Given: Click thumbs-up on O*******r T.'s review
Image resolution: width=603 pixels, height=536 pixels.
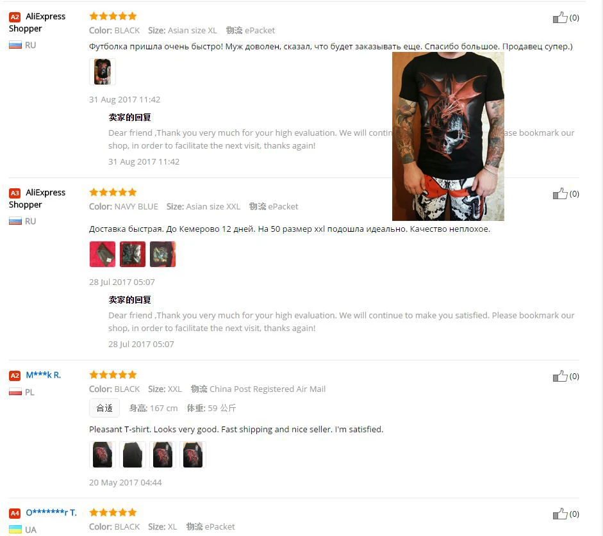Looking at the screenshot, I should coord(560,514).
